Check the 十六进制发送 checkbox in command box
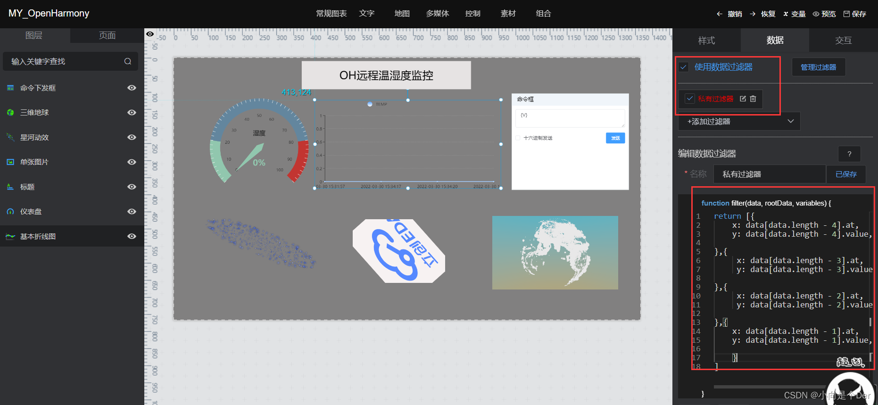878x405 pixels. (x=518, y=138)
